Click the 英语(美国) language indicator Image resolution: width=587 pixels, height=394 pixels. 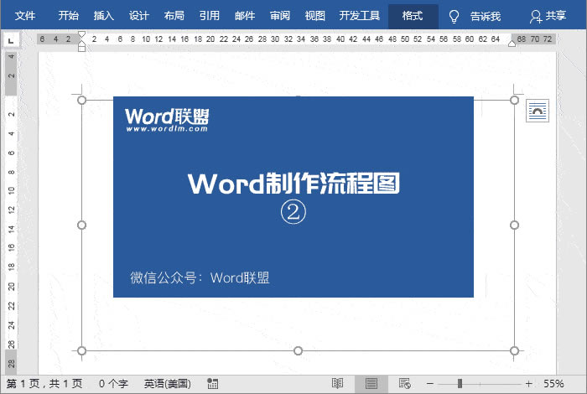click(x=168, y=383)
